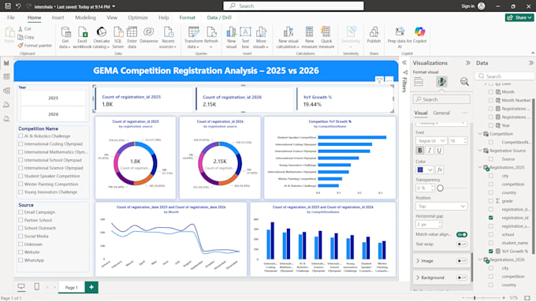Create a Quick measure

326,37
